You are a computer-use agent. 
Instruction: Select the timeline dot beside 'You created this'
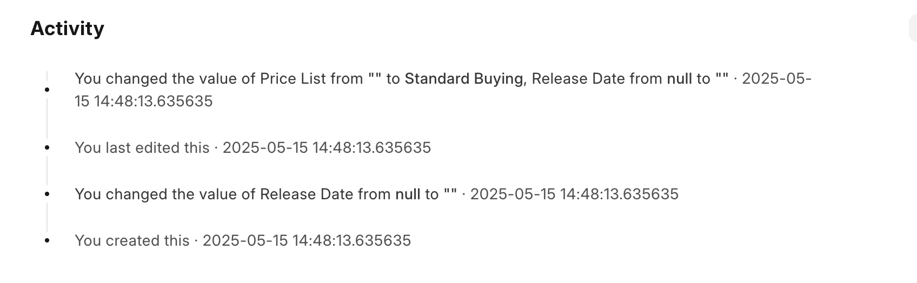tap(47, 240)
